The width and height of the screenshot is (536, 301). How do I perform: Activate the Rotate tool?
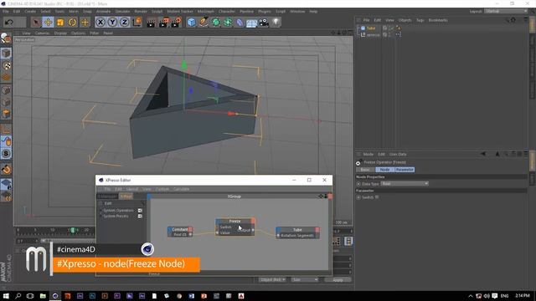(73, 23)
